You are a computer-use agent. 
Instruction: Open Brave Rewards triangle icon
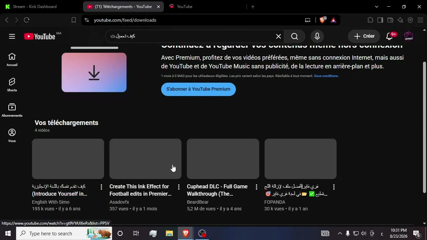(333, 20)
